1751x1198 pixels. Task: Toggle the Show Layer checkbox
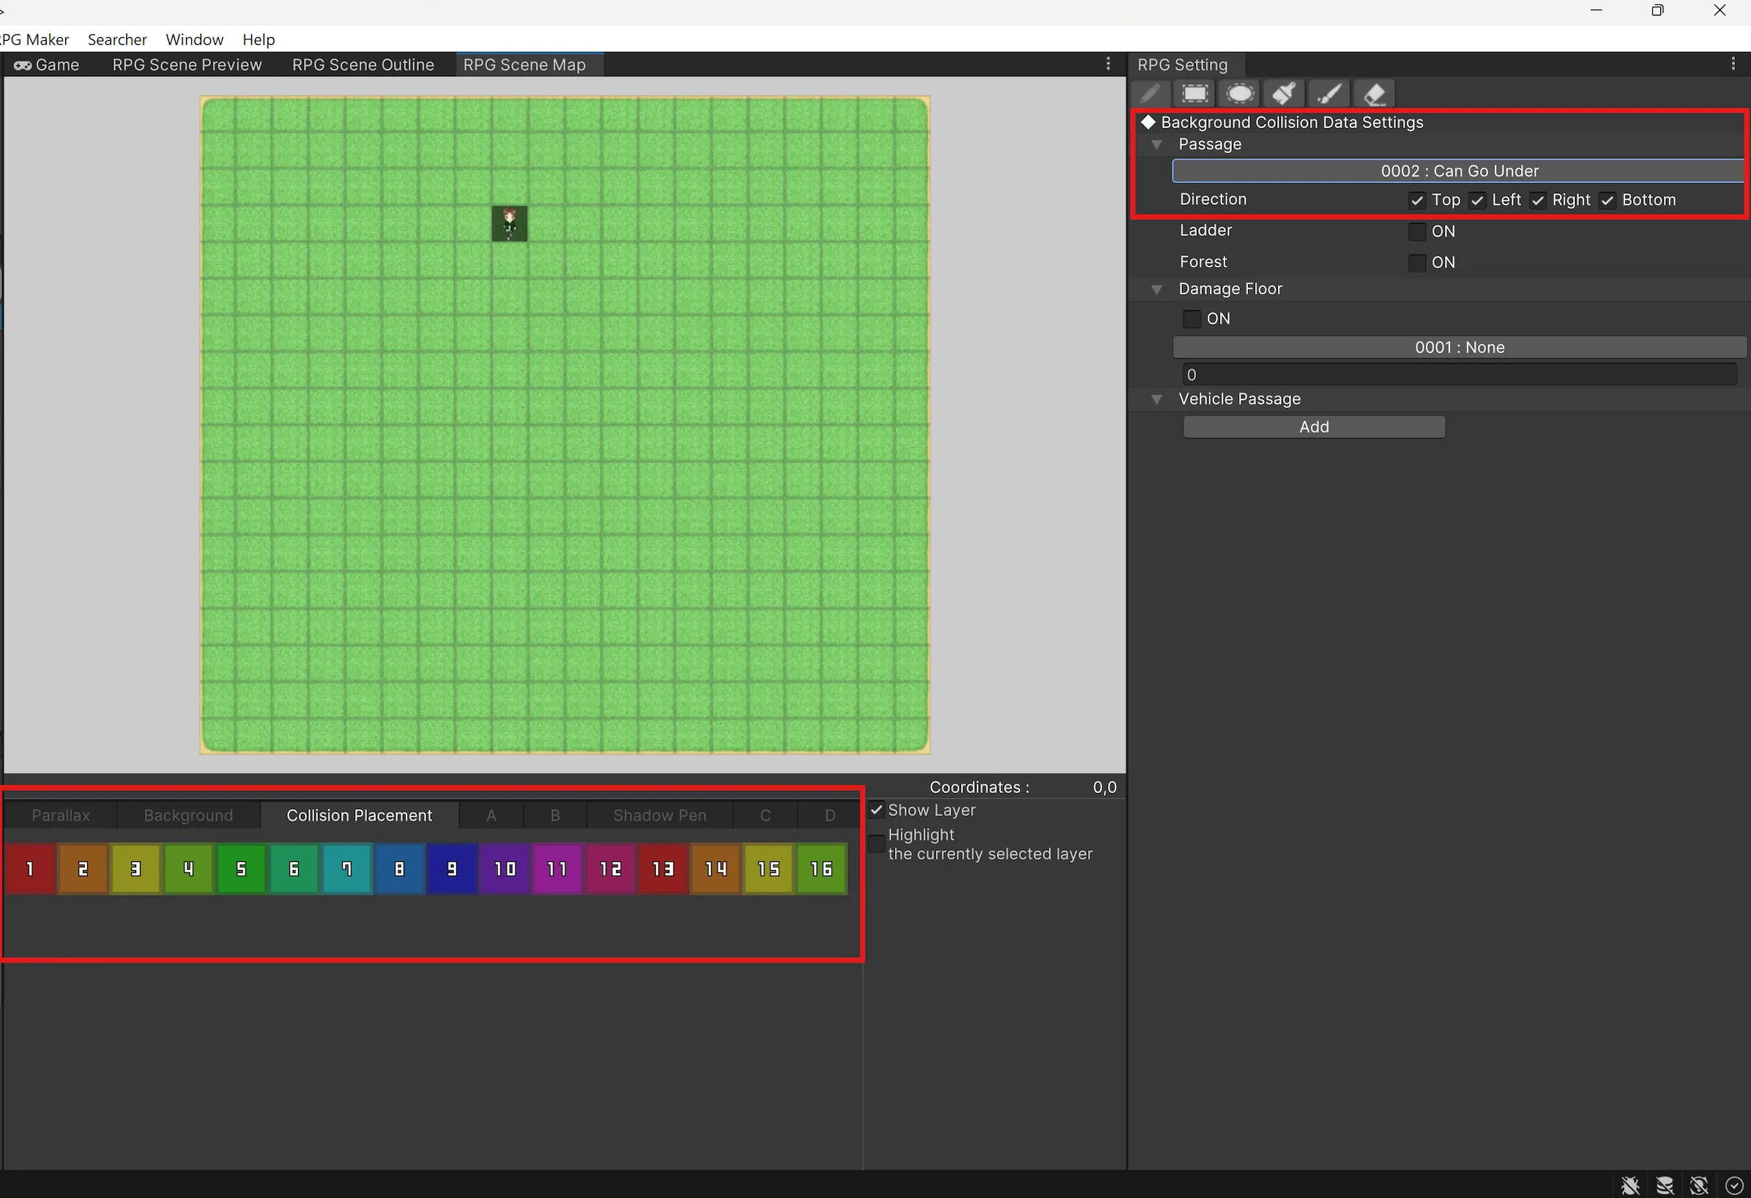(x=877, y=810)
